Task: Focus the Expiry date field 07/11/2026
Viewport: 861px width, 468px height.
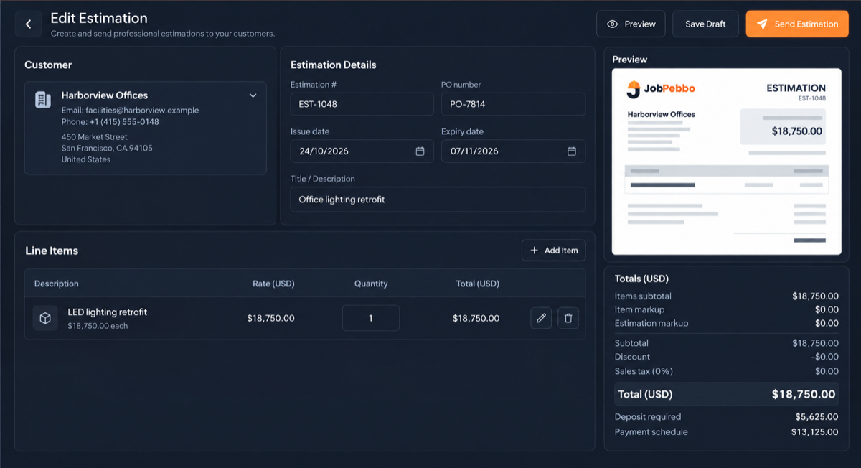Action: 513,151
